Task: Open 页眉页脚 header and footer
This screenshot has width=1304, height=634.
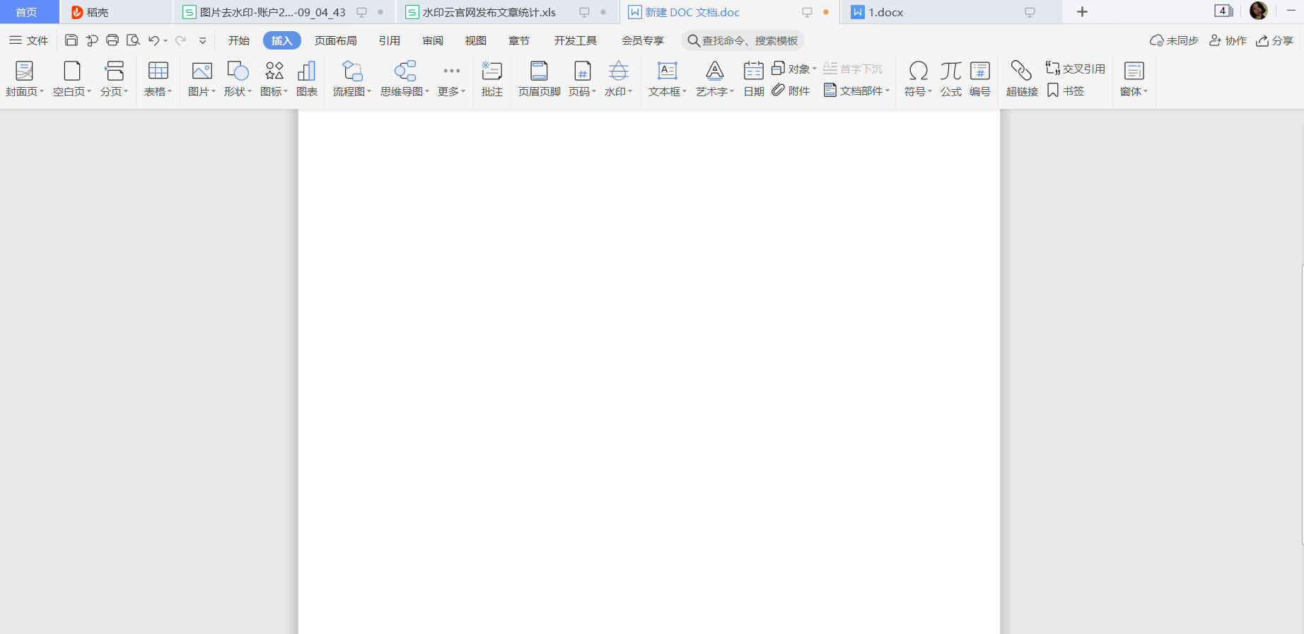Action: click(539, 79)
